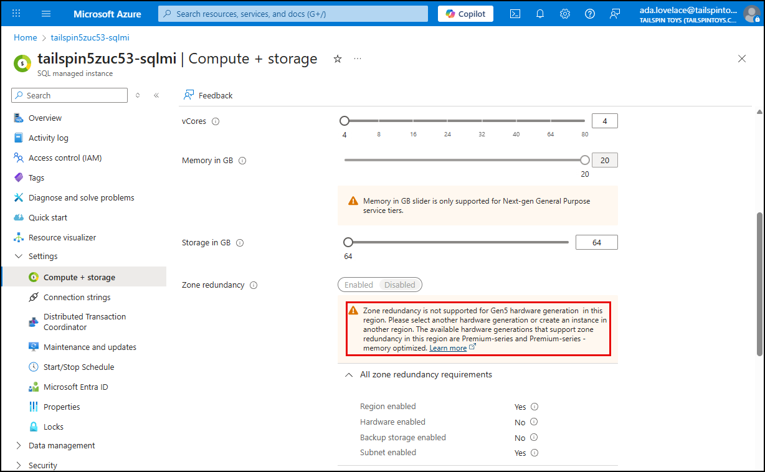Set zone redundancy to Enabled

tap(359, 285)
